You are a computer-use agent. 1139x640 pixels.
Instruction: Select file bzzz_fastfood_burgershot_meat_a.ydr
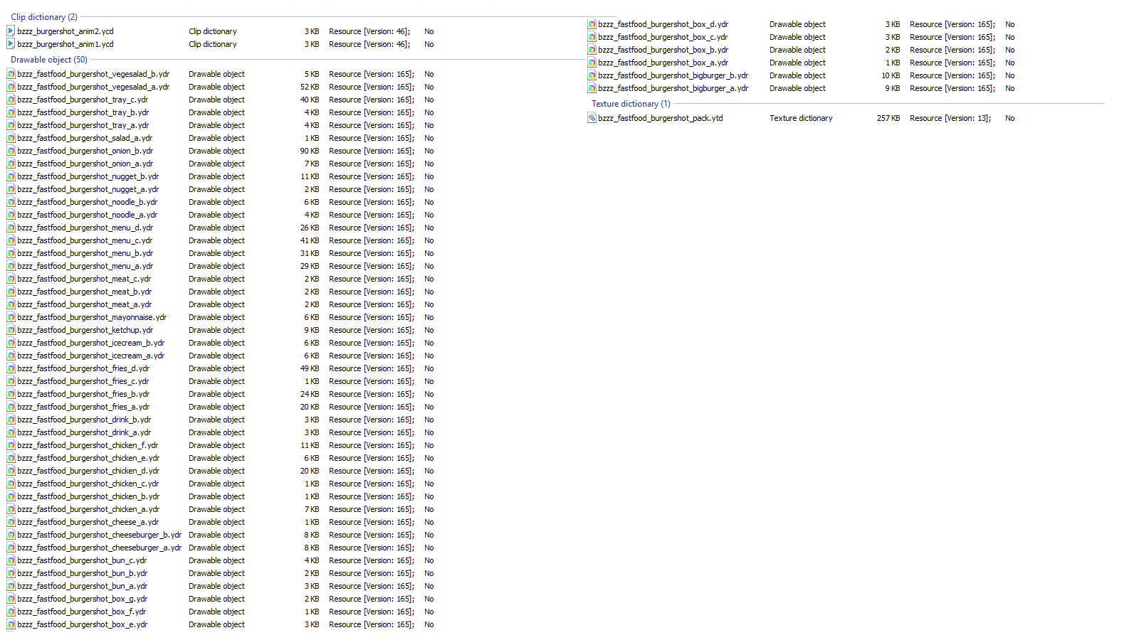[85, 304]
